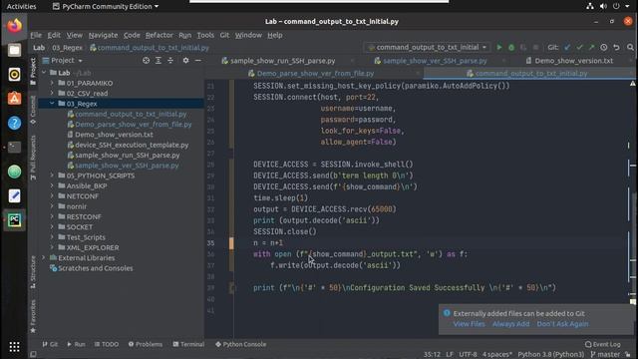
Task: Open the Tools menu
Action: click(x=205, y=35)
